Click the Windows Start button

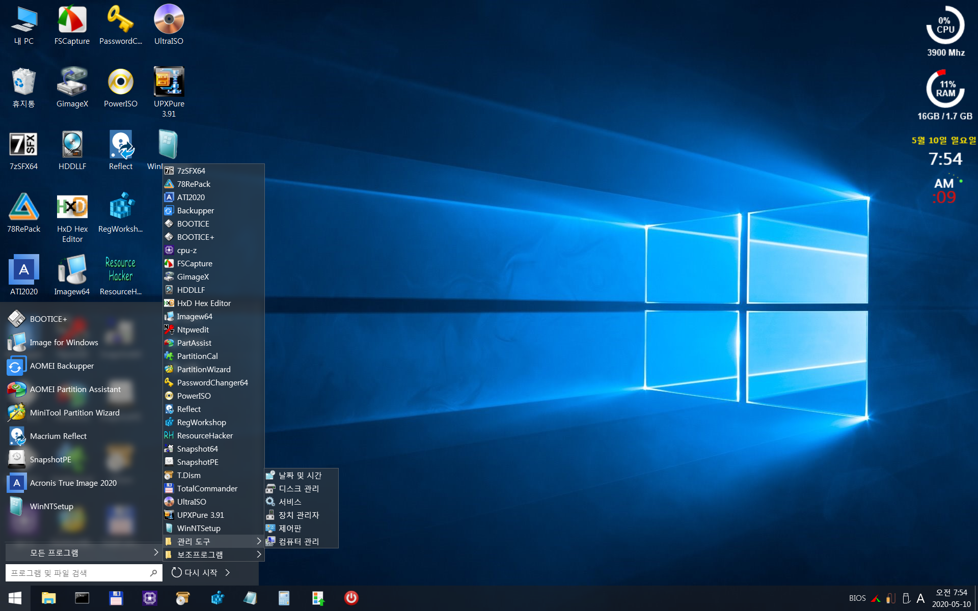(15, 598)
